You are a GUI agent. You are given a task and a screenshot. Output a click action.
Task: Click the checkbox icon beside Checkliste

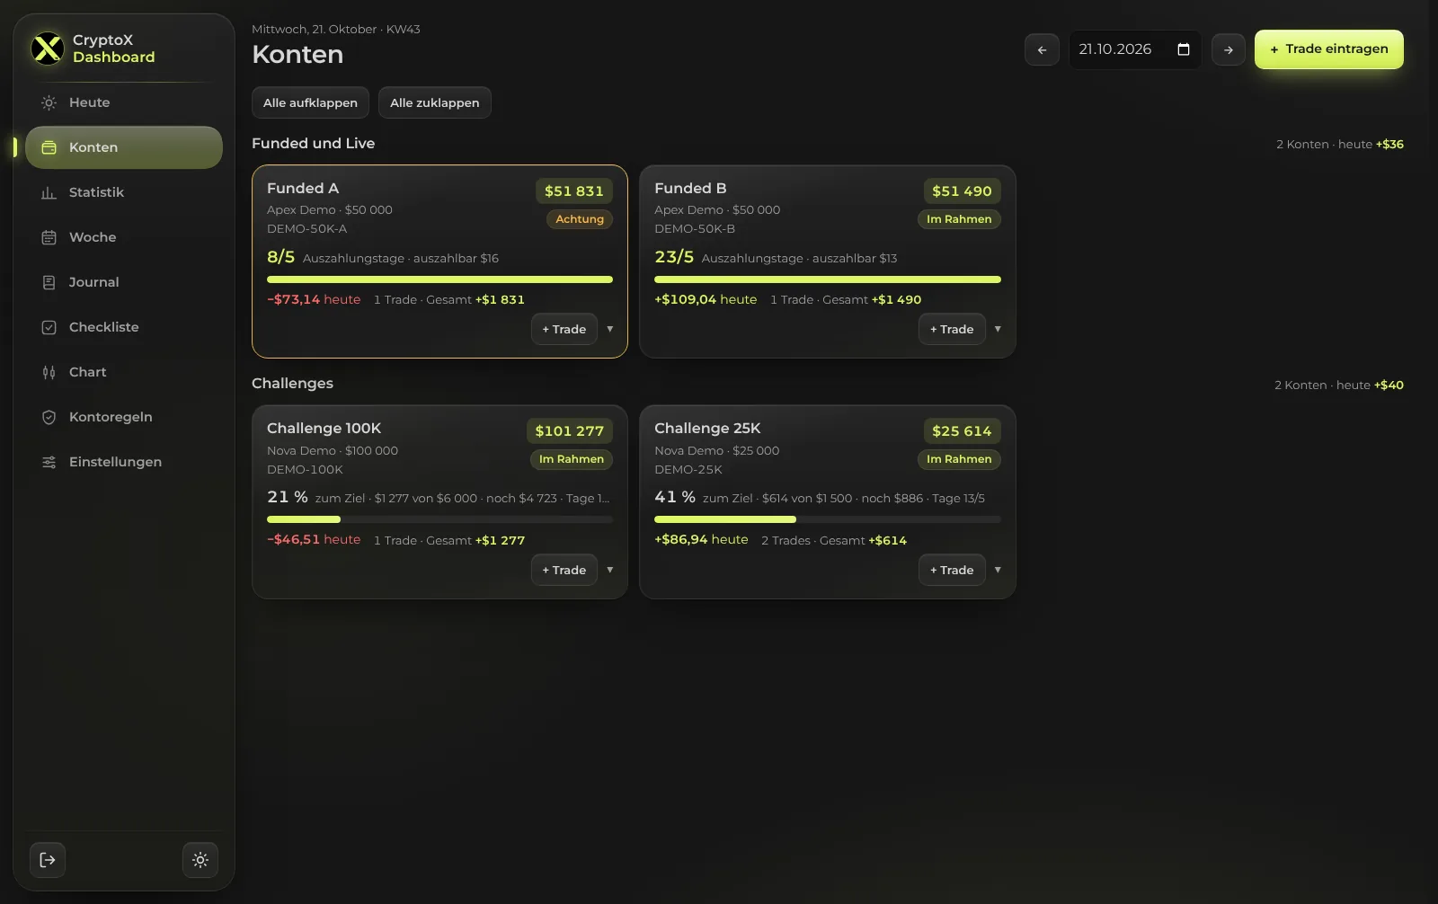[49, 327]
